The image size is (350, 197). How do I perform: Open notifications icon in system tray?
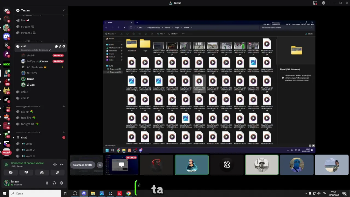(x=344, y=193)
